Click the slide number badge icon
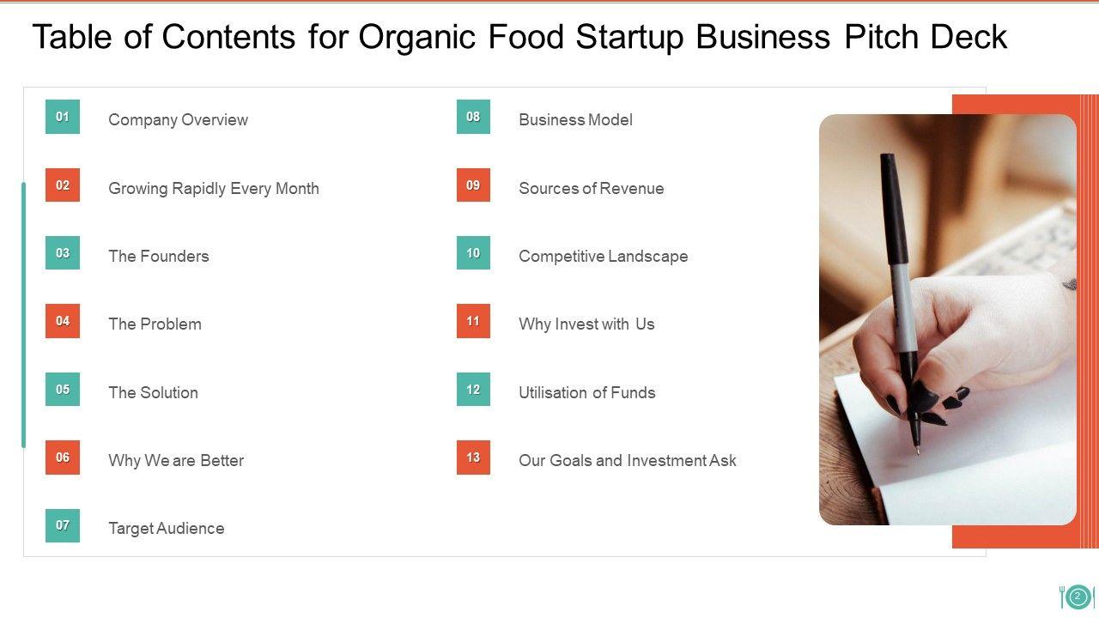Viewport: 1099px width, 618px height. (1078, 597)
